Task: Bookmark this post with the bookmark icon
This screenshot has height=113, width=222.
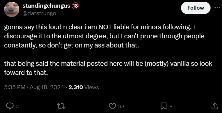Action: (x=164, y=106)
